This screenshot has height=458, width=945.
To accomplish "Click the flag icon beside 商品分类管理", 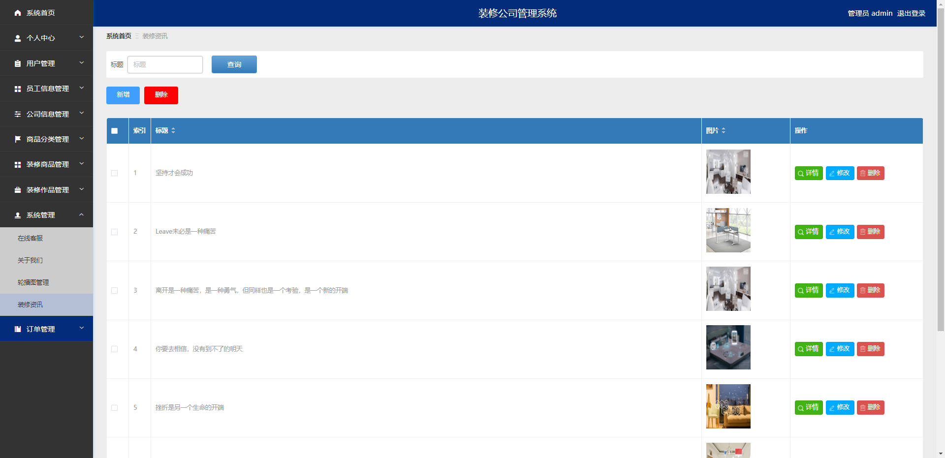I will 18,139.
